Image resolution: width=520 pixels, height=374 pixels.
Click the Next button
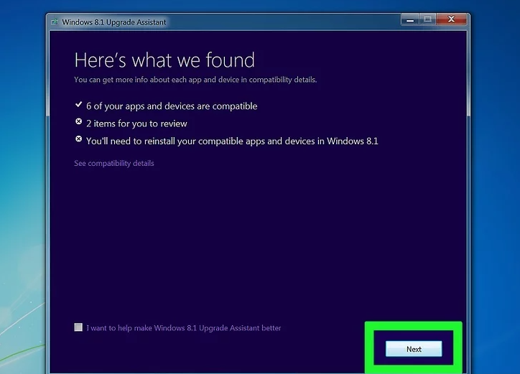[414, 349]
